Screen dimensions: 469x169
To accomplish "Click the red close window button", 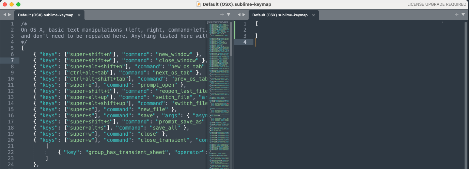I will coord(5,4).
